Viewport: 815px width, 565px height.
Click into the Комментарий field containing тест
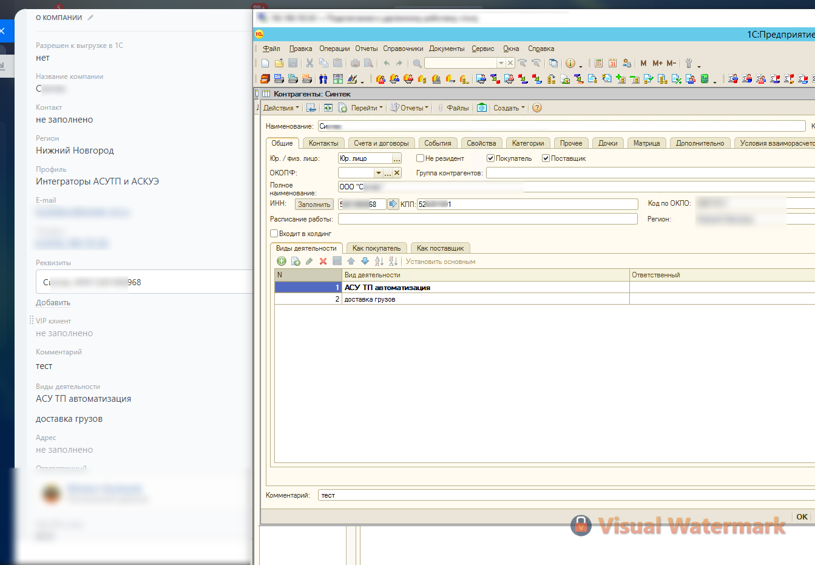567,495
